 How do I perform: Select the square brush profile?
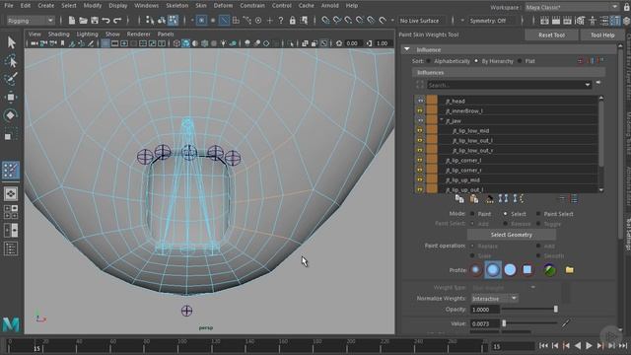click(527, 269)
